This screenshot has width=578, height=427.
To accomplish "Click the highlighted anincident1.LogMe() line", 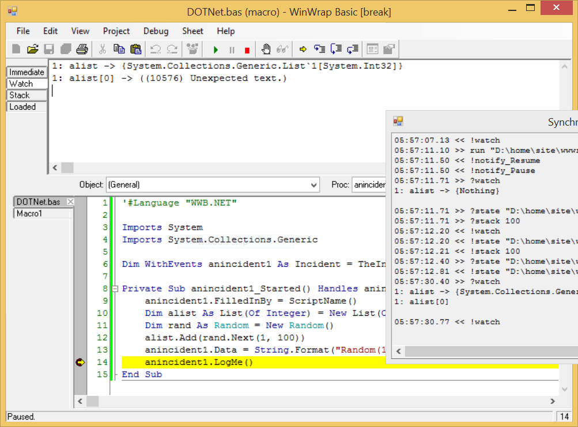I will pos(340,362).
